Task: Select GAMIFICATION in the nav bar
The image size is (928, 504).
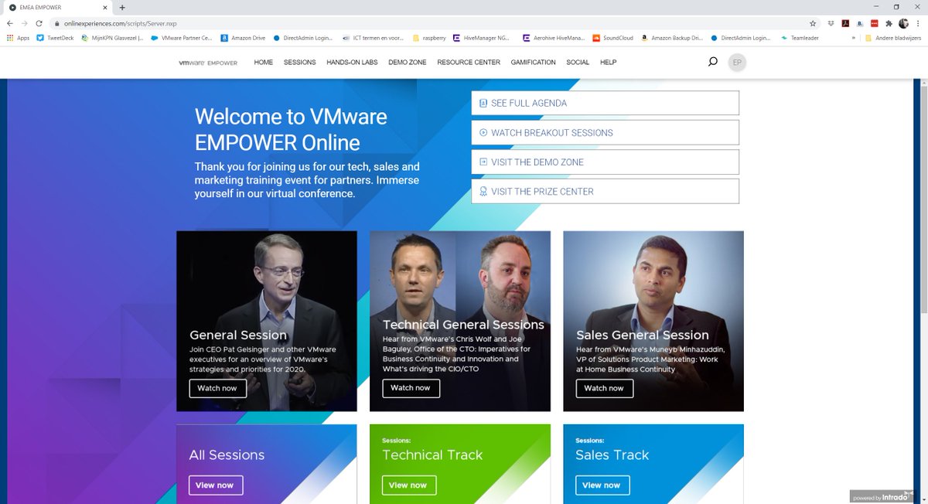Action: pos(533,63)
